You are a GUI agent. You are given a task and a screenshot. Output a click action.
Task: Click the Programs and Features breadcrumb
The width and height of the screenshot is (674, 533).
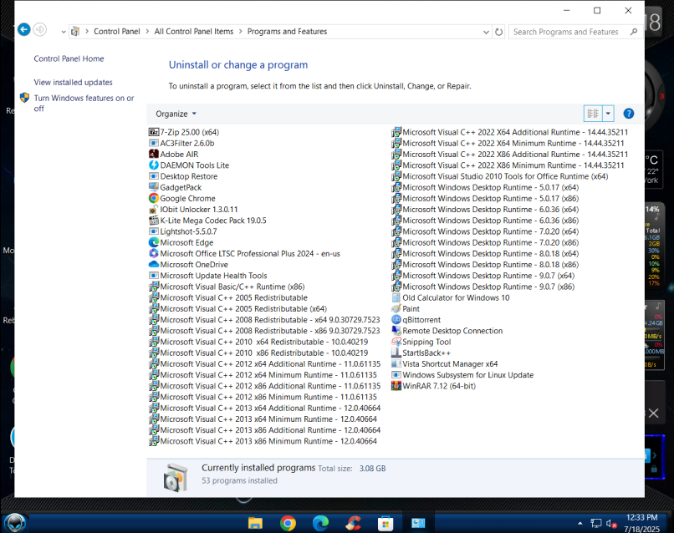click(x=287, y=32)
